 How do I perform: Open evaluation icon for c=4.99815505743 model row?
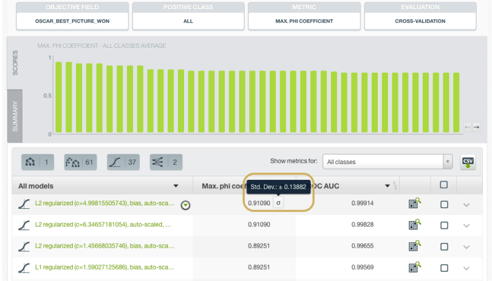[x=414, y=203]
